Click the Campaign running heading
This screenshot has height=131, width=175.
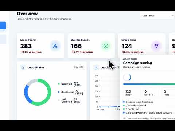(x=137, y=63)
